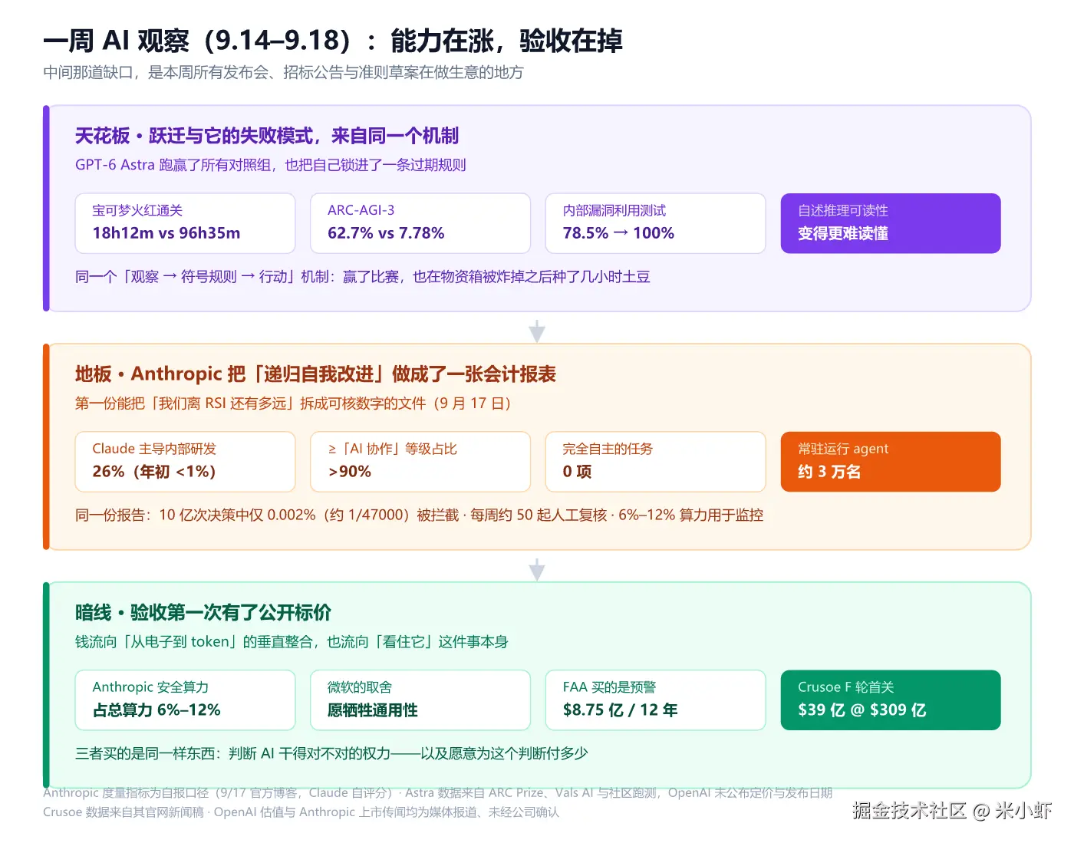Click heading '地板 · Anthropic 把「递归自我改进」'
The width and height of the screenshot is (1074, 843).
[x=315, y=374]
